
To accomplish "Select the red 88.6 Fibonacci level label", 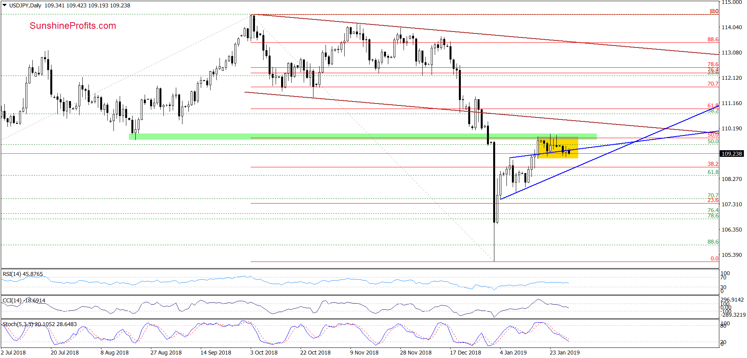I will pyautogui.click(x=713, y=39).
